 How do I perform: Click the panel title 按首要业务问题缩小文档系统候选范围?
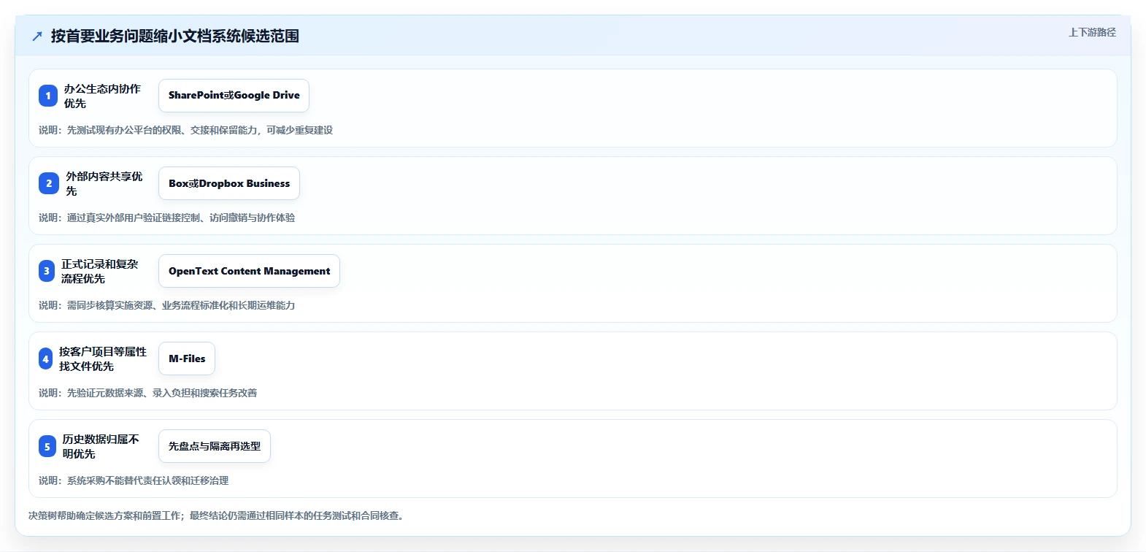175,37
